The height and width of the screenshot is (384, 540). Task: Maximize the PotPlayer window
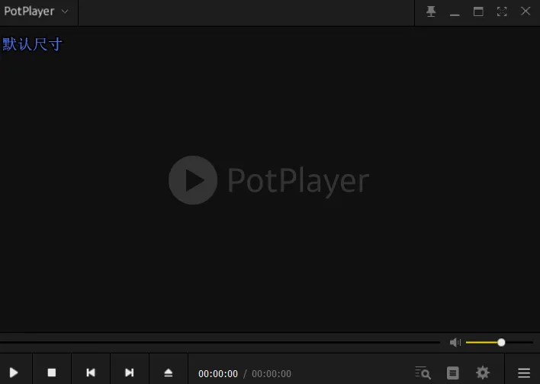[x=478, y=11]
